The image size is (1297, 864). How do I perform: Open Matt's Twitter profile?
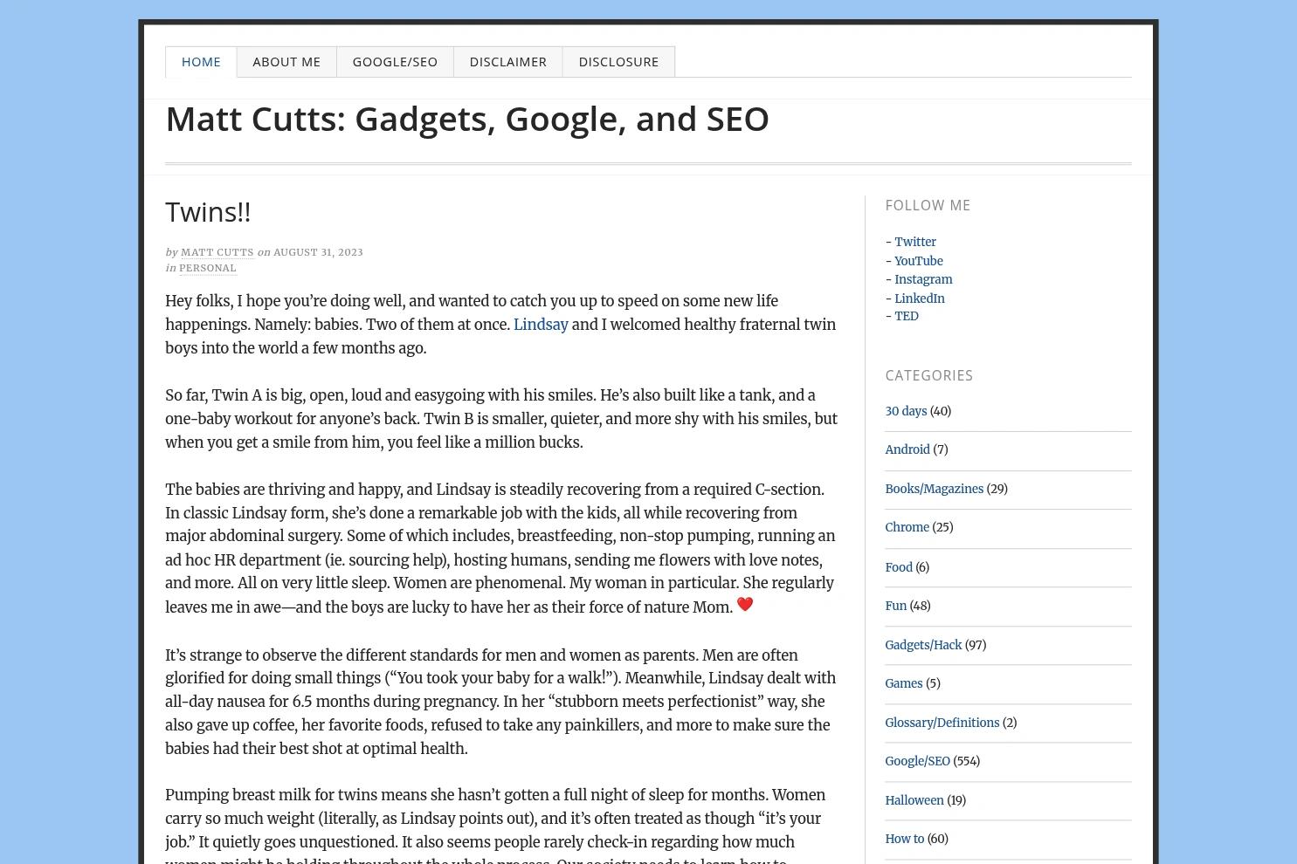coord(914,242)
